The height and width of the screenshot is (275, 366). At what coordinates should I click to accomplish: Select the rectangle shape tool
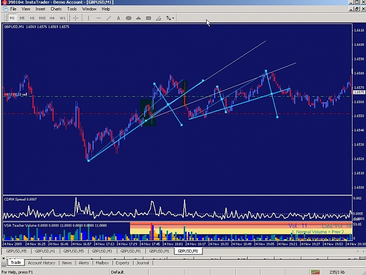pyautogui.click(x=149, y=18)
